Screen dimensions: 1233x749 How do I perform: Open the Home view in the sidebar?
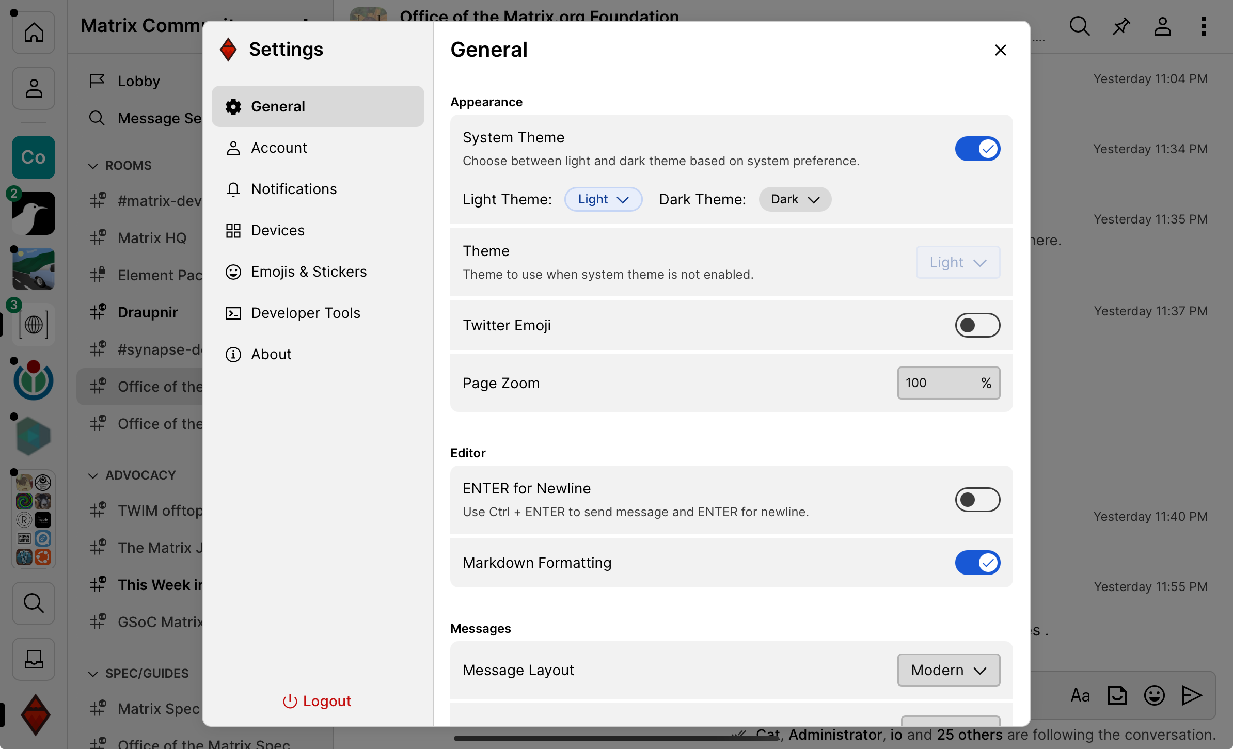click(x=33, y=32)
